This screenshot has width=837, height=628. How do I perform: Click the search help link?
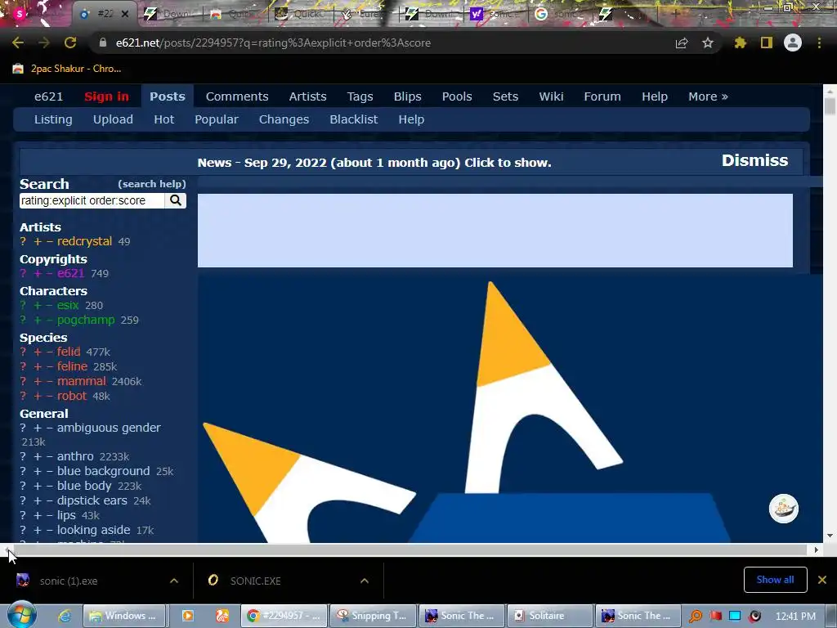click(x=152, y=184)
